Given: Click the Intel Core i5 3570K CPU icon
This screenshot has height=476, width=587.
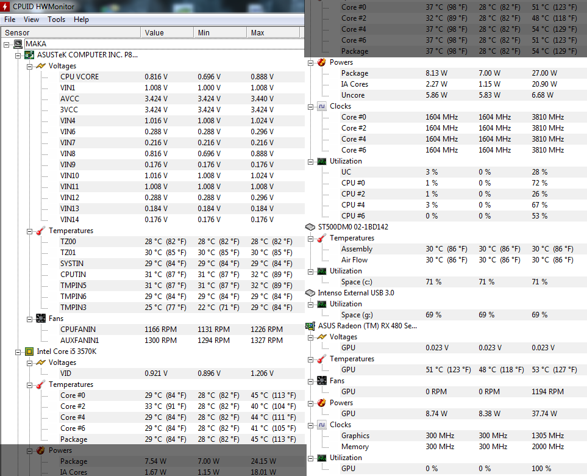Looking at the screenshot, I should (29, 352).
